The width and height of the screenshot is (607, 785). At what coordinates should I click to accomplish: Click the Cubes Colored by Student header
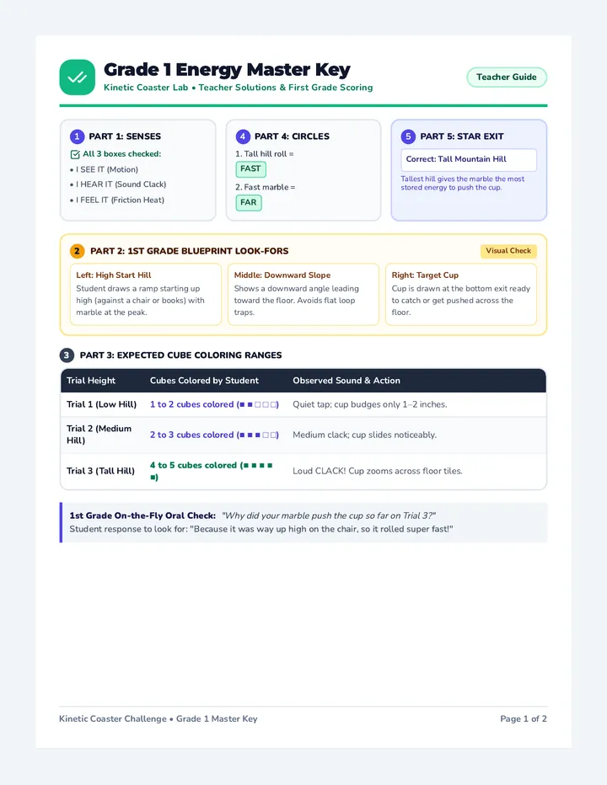(205, 381)
